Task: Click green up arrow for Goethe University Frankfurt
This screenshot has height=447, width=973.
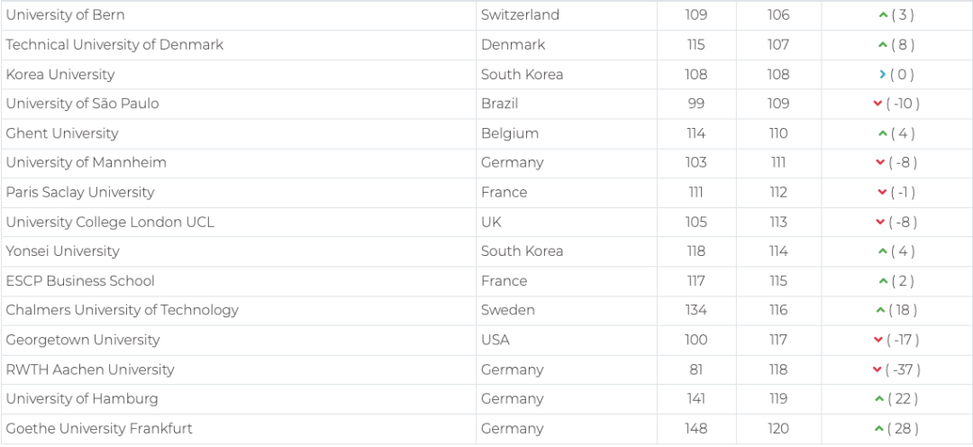Action: pyautogui.click(x=879, y=429)
